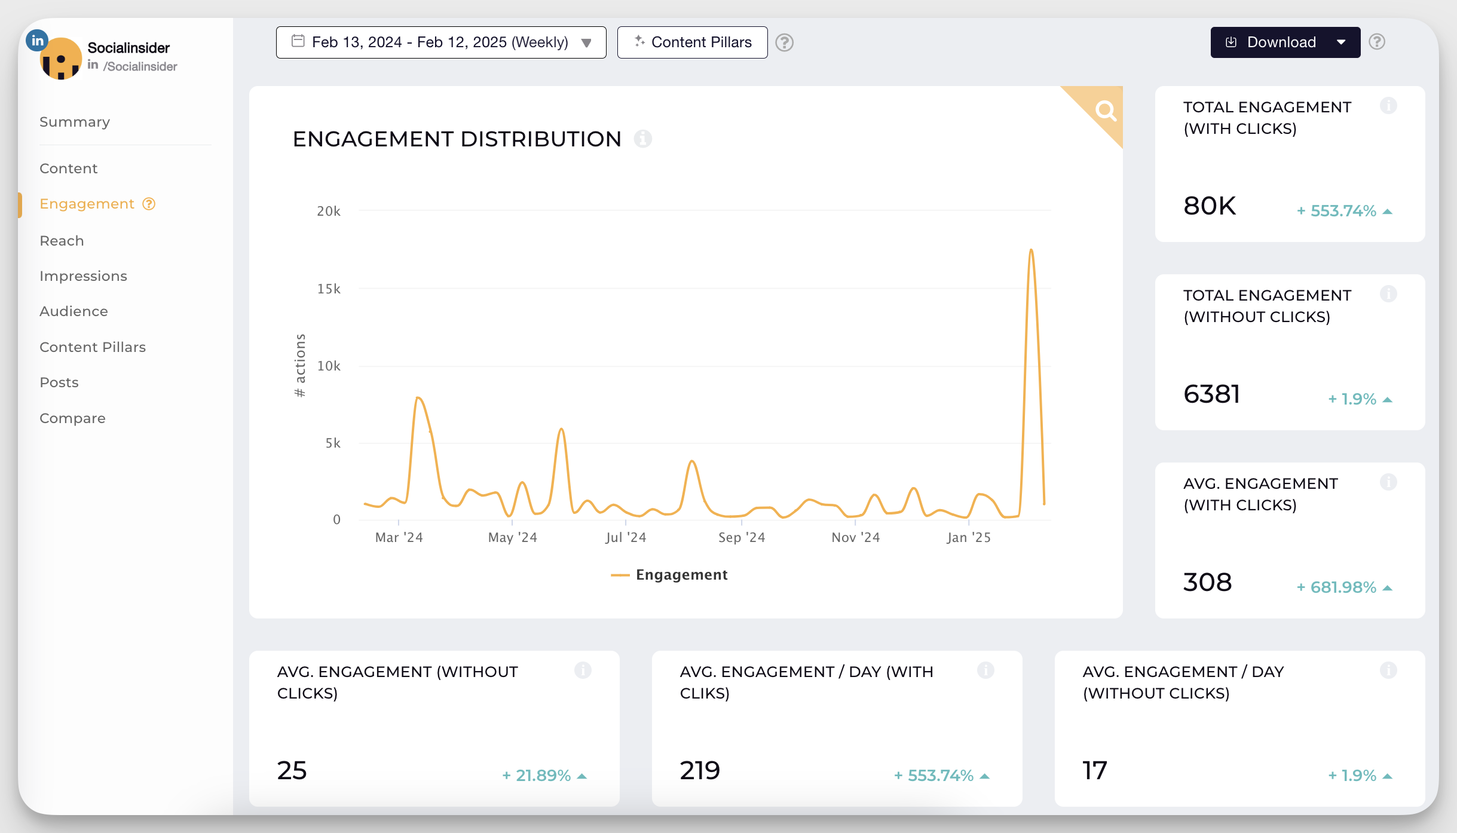This screenshot has height=833, width=1457.
Task: Click the + 1.9% change beside 17
Action: tap(1360, 776)
